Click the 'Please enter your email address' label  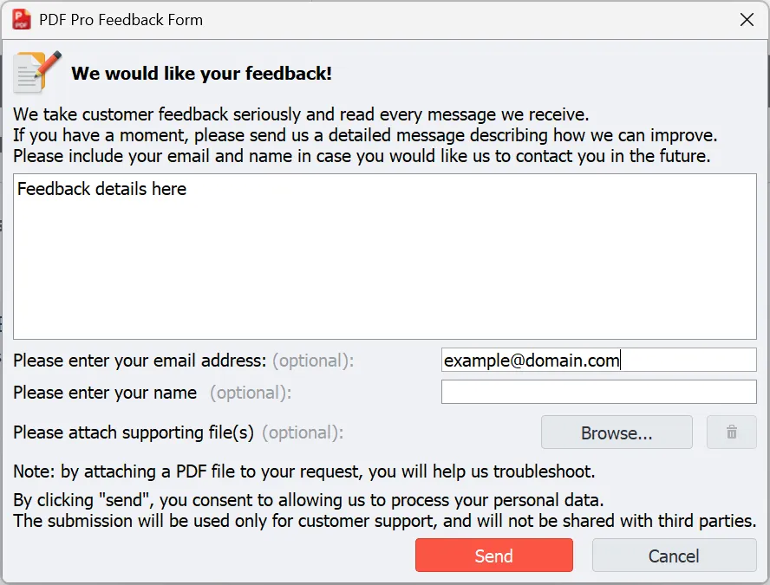[x=140, y=361]
